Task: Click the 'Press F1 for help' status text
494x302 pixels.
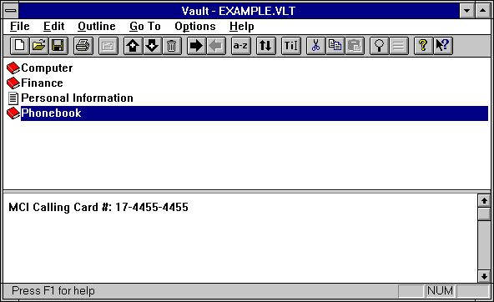Action: (x=53, y=290)
